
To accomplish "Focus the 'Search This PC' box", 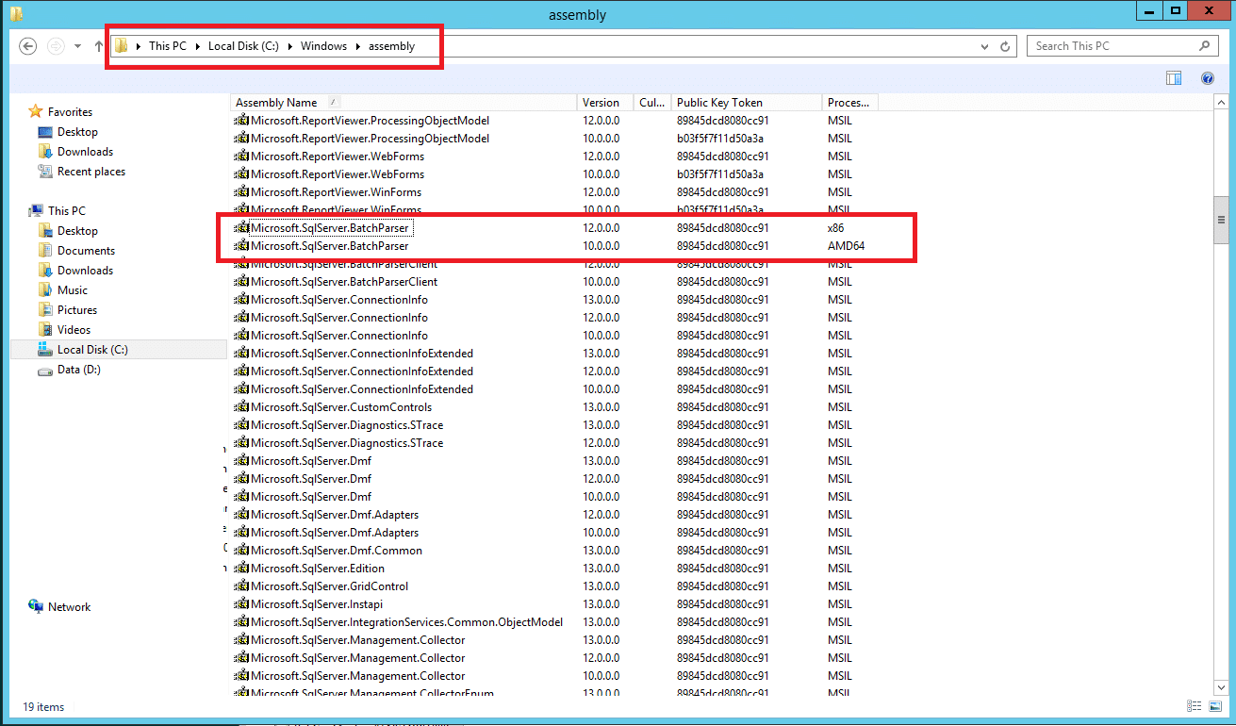I will [1121, 46].
